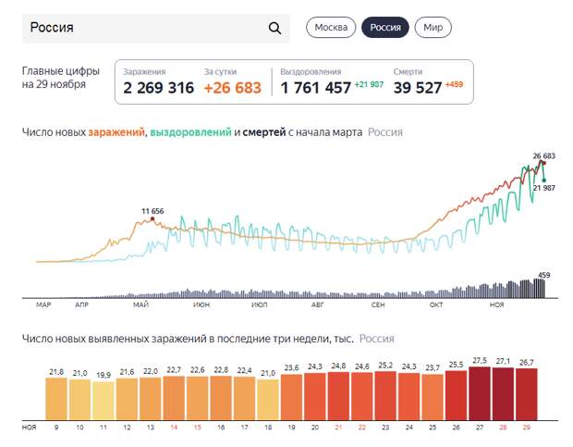The width and height of the screenshot is (573, 447).
Task: Click daily increase +26 683
Action: coord(233,88)
